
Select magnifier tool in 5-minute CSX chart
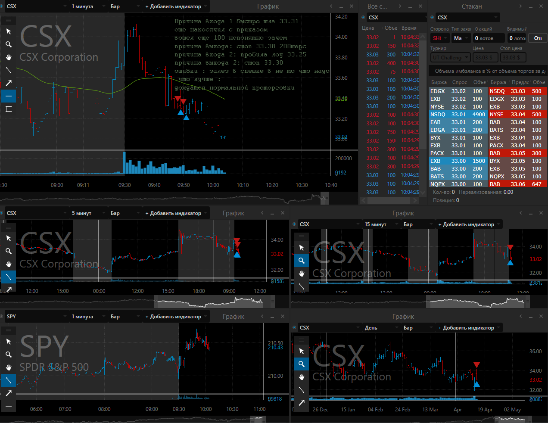(9, 251)
